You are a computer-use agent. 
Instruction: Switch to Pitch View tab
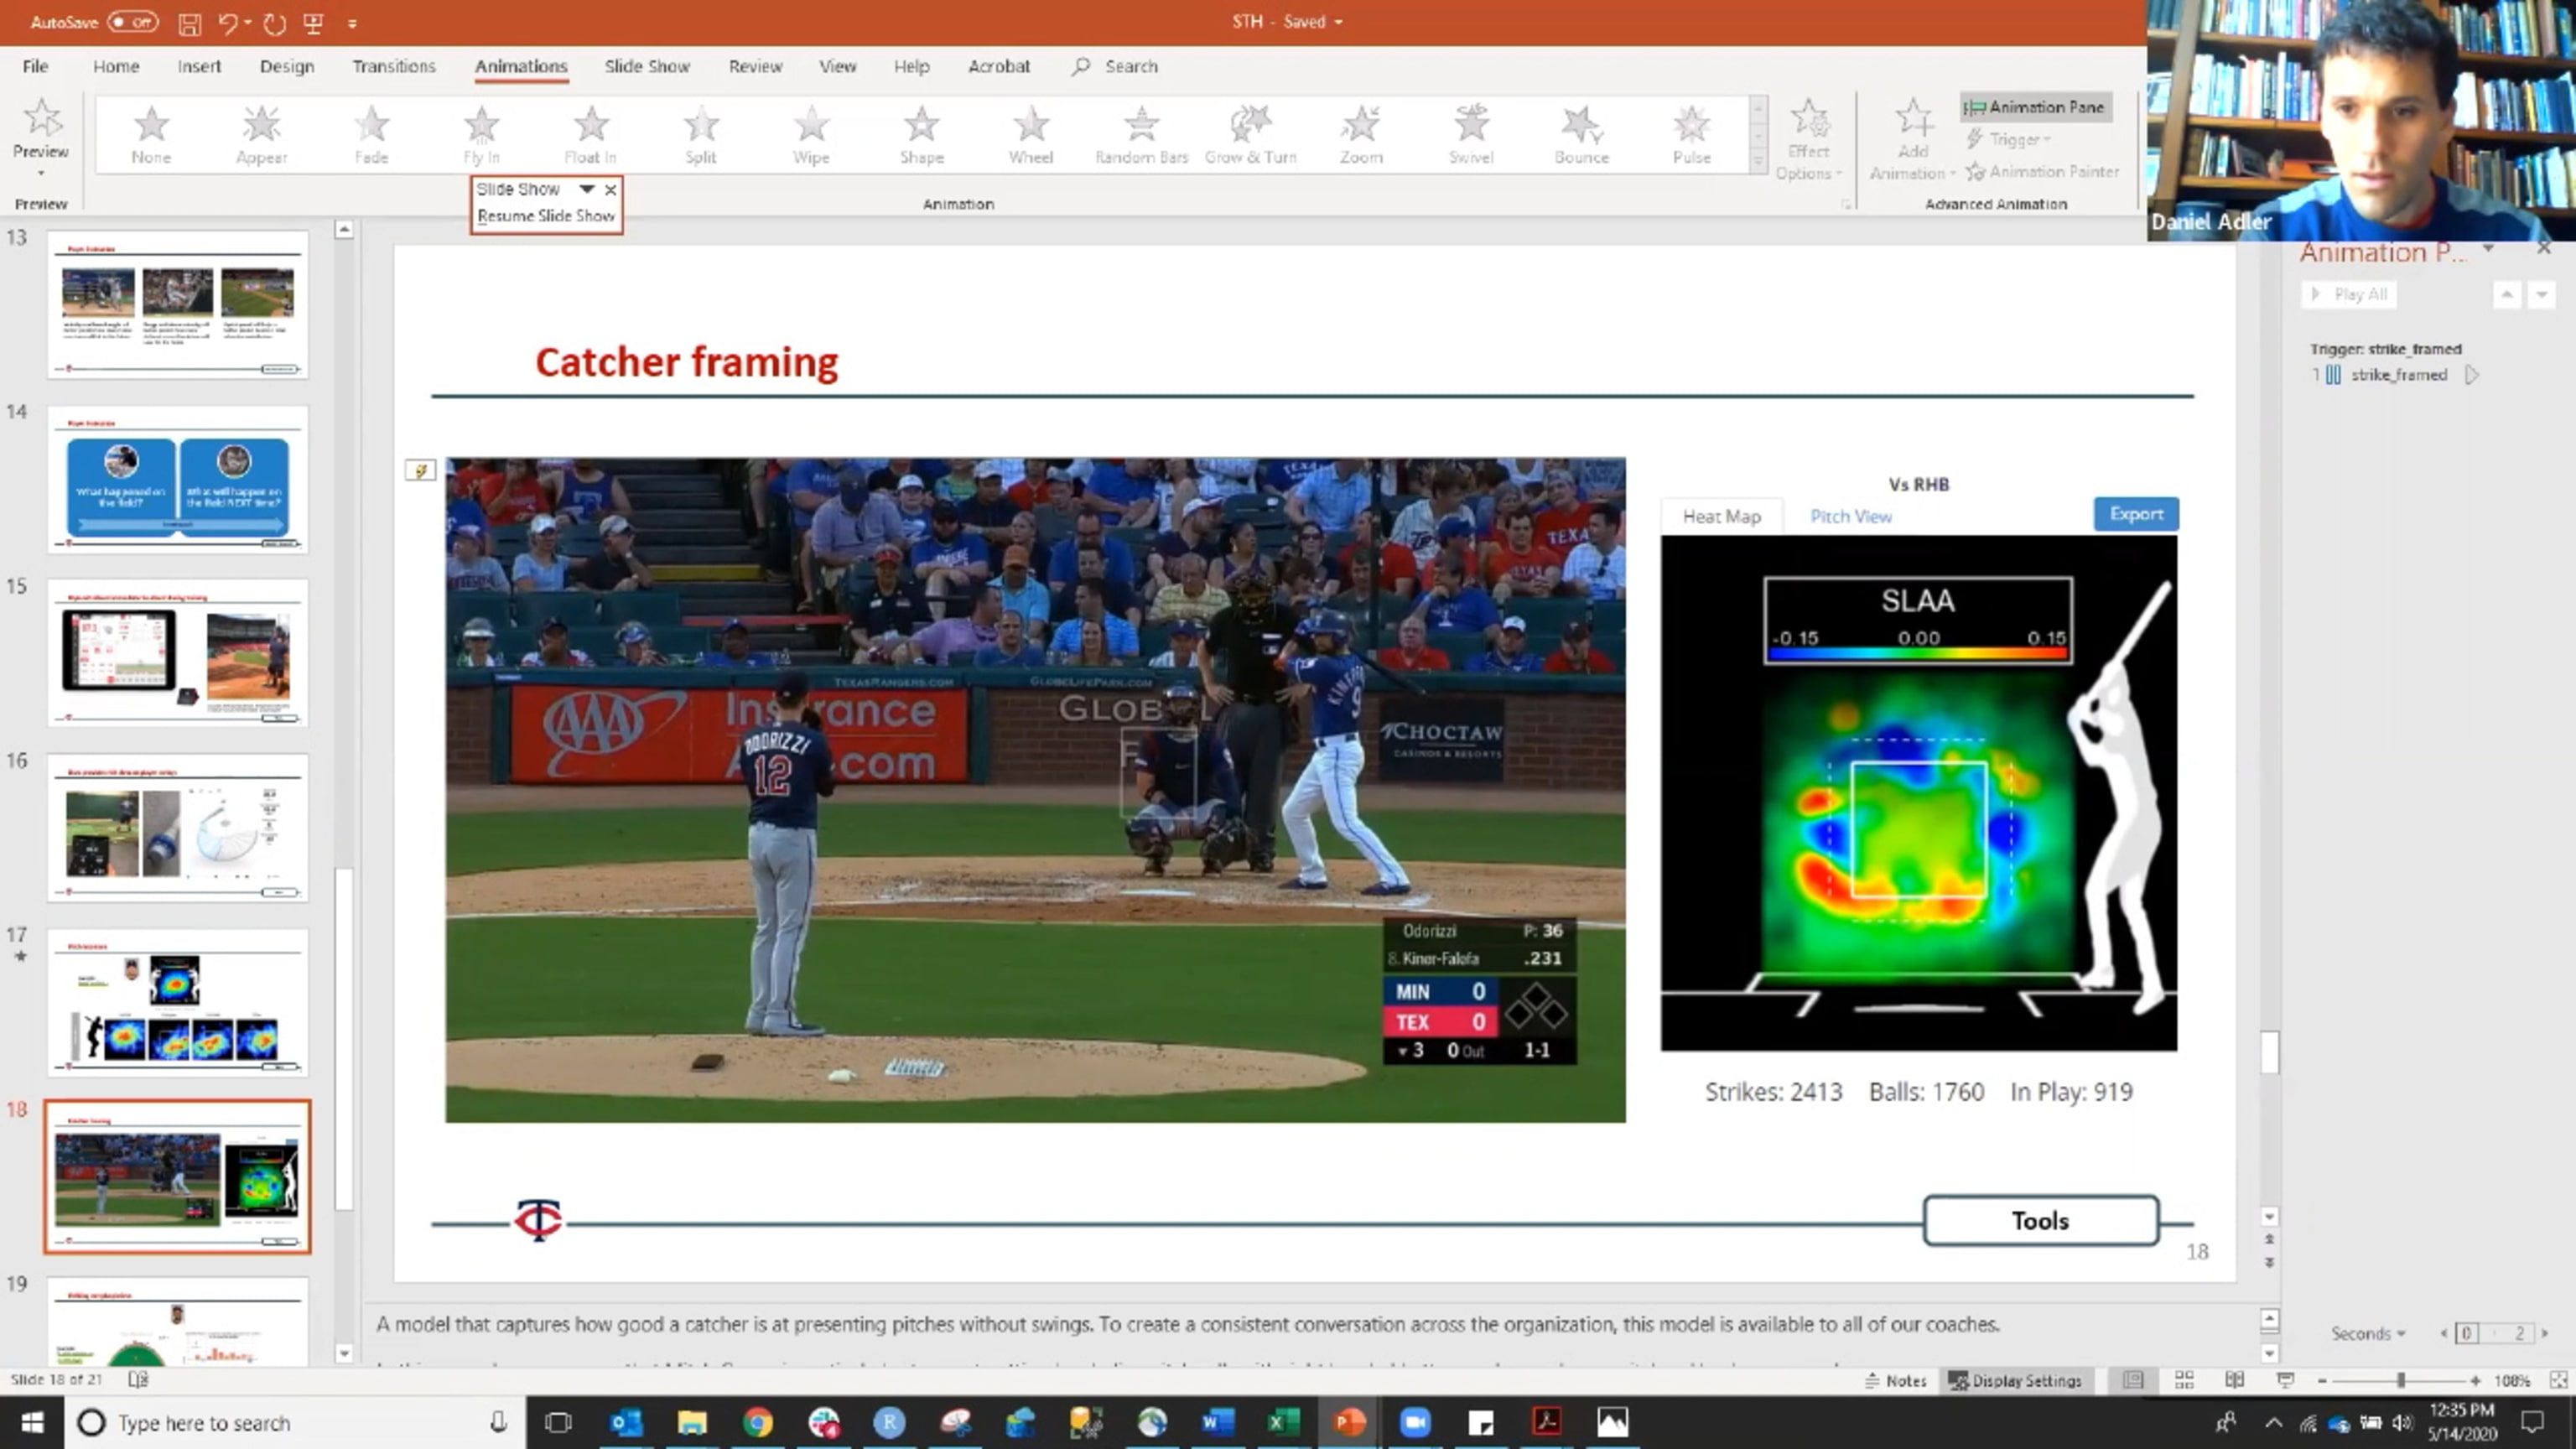pyautogui.click(x=1850, y=516)
